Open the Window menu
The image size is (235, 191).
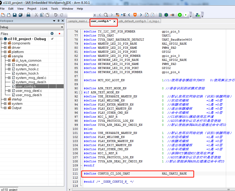68,9
